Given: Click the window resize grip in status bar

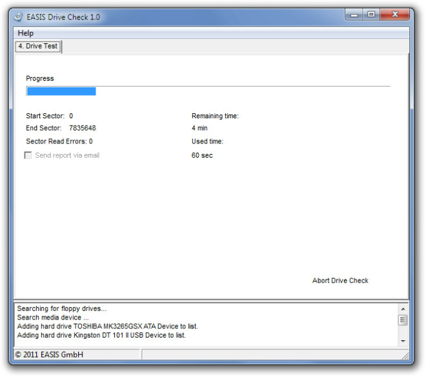Looking at the screenshot, I should (x=405, y=356).
